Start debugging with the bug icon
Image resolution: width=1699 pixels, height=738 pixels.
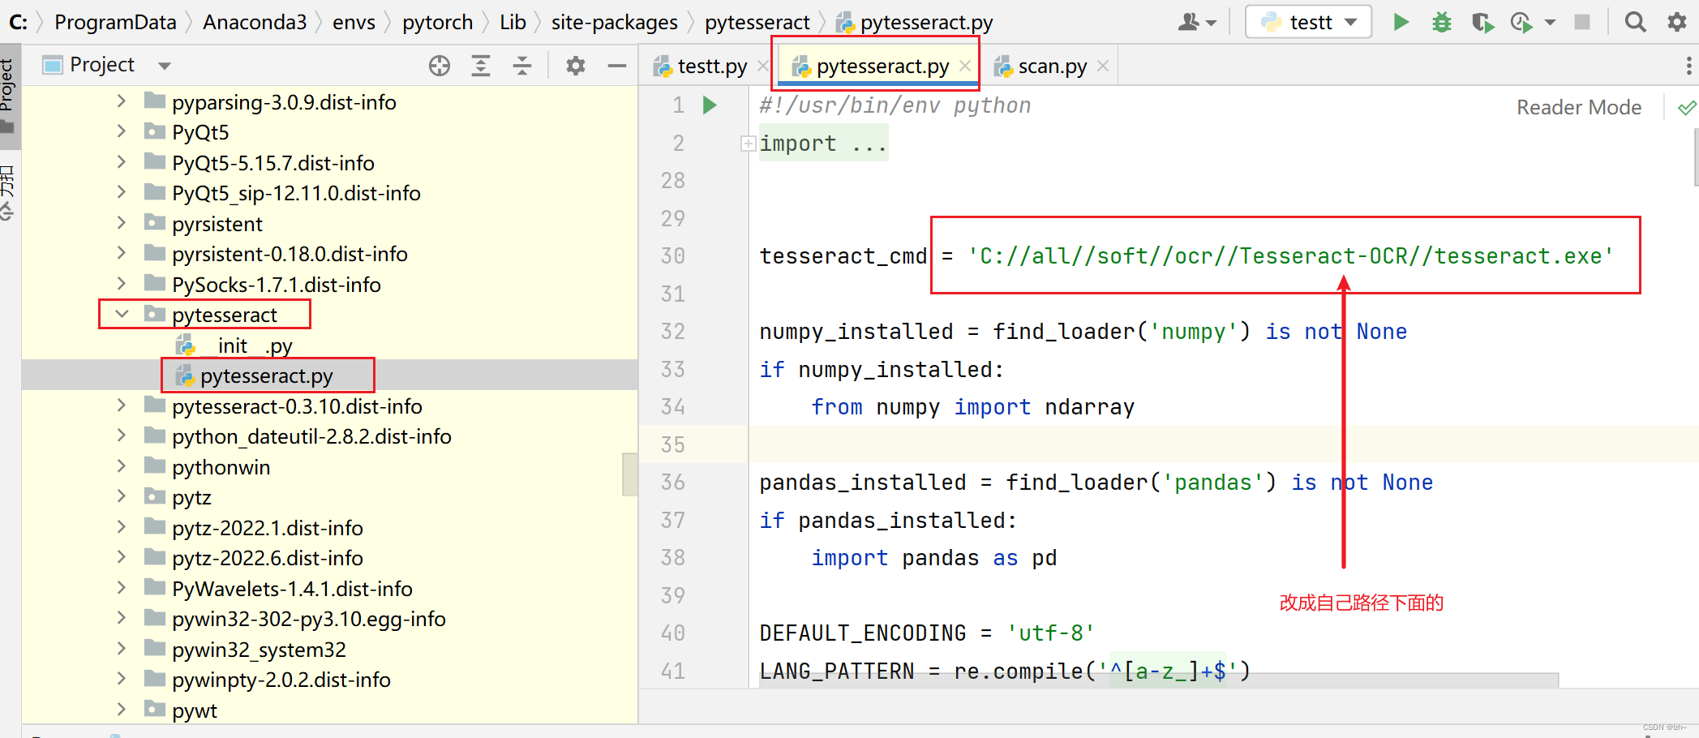click(1441, 22)
